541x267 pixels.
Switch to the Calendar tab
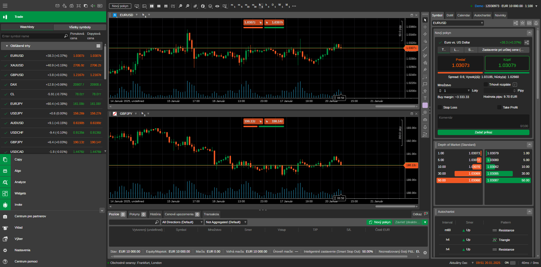[464, 15]
